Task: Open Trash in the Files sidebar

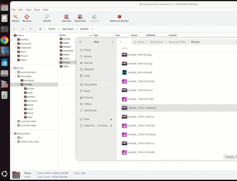Action: pos(87,76)
